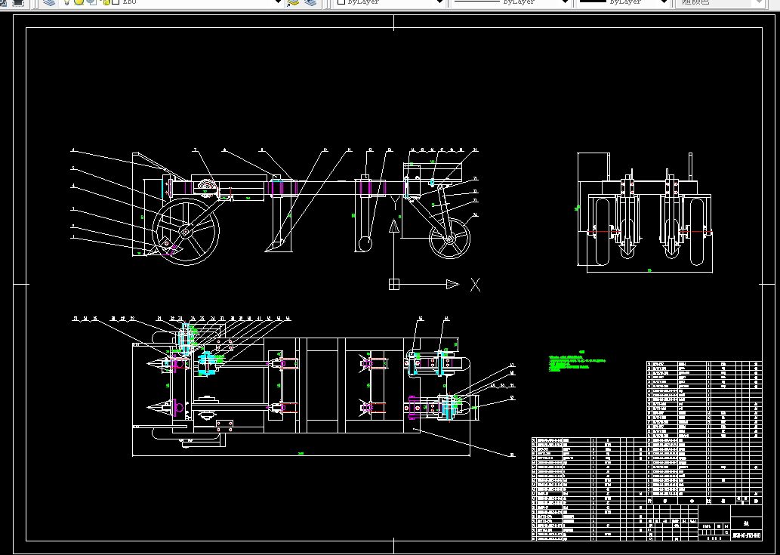780x555 pixels.
Task: Select the large wheel in side view
Action: pyautogui.click(x=186, y=231)
